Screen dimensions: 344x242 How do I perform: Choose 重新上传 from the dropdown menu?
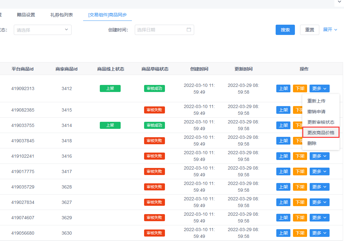click(x=316, y=101)
